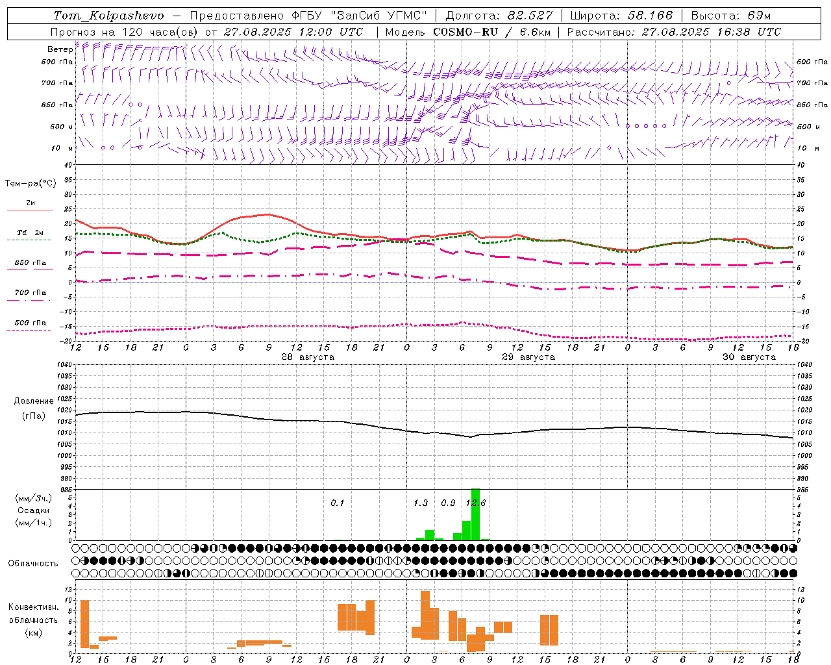Click the Прогноз на 120 часа(ов) text

tap(125, 32)
